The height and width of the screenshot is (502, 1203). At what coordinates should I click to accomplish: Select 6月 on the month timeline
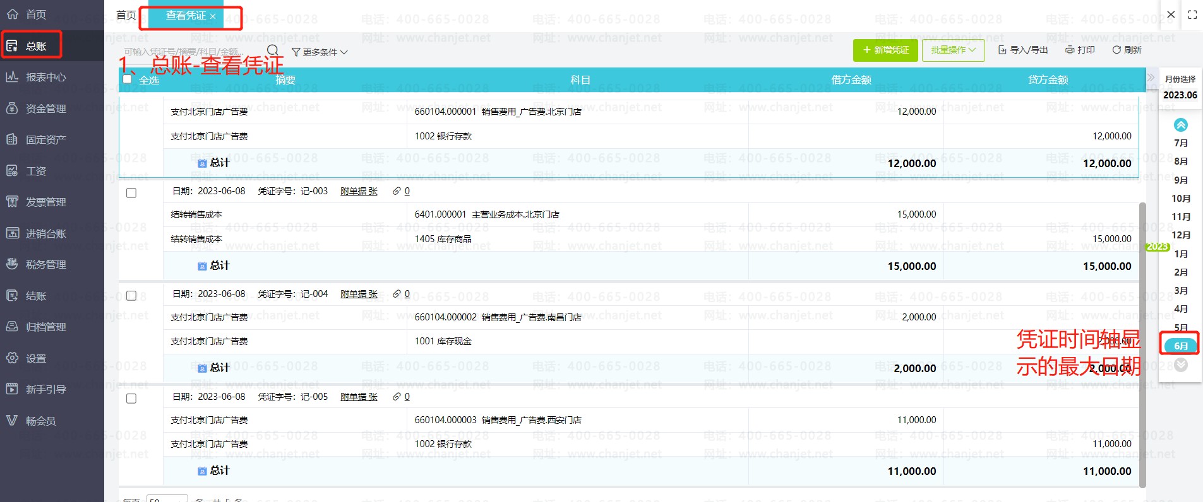[1180, 346]
